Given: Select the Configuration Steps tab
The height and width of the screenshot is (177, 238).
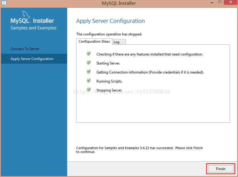Looking at the screenshot, I should [94, 41].
